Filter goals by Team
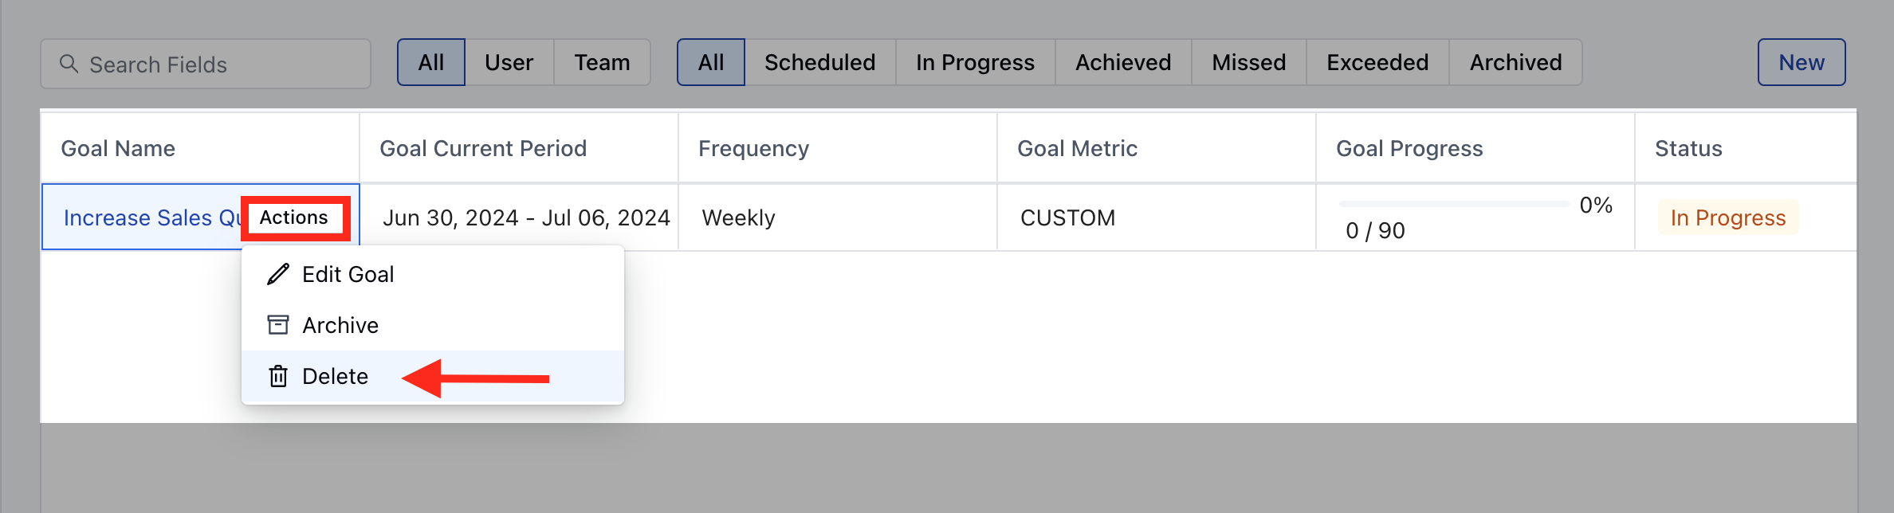The image size is (1894, 513). [x=603, y=62]
